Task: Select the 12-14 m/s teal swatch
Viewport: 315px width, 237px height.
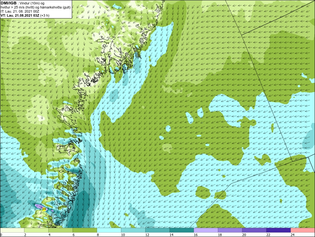Action: pos(157,230)
